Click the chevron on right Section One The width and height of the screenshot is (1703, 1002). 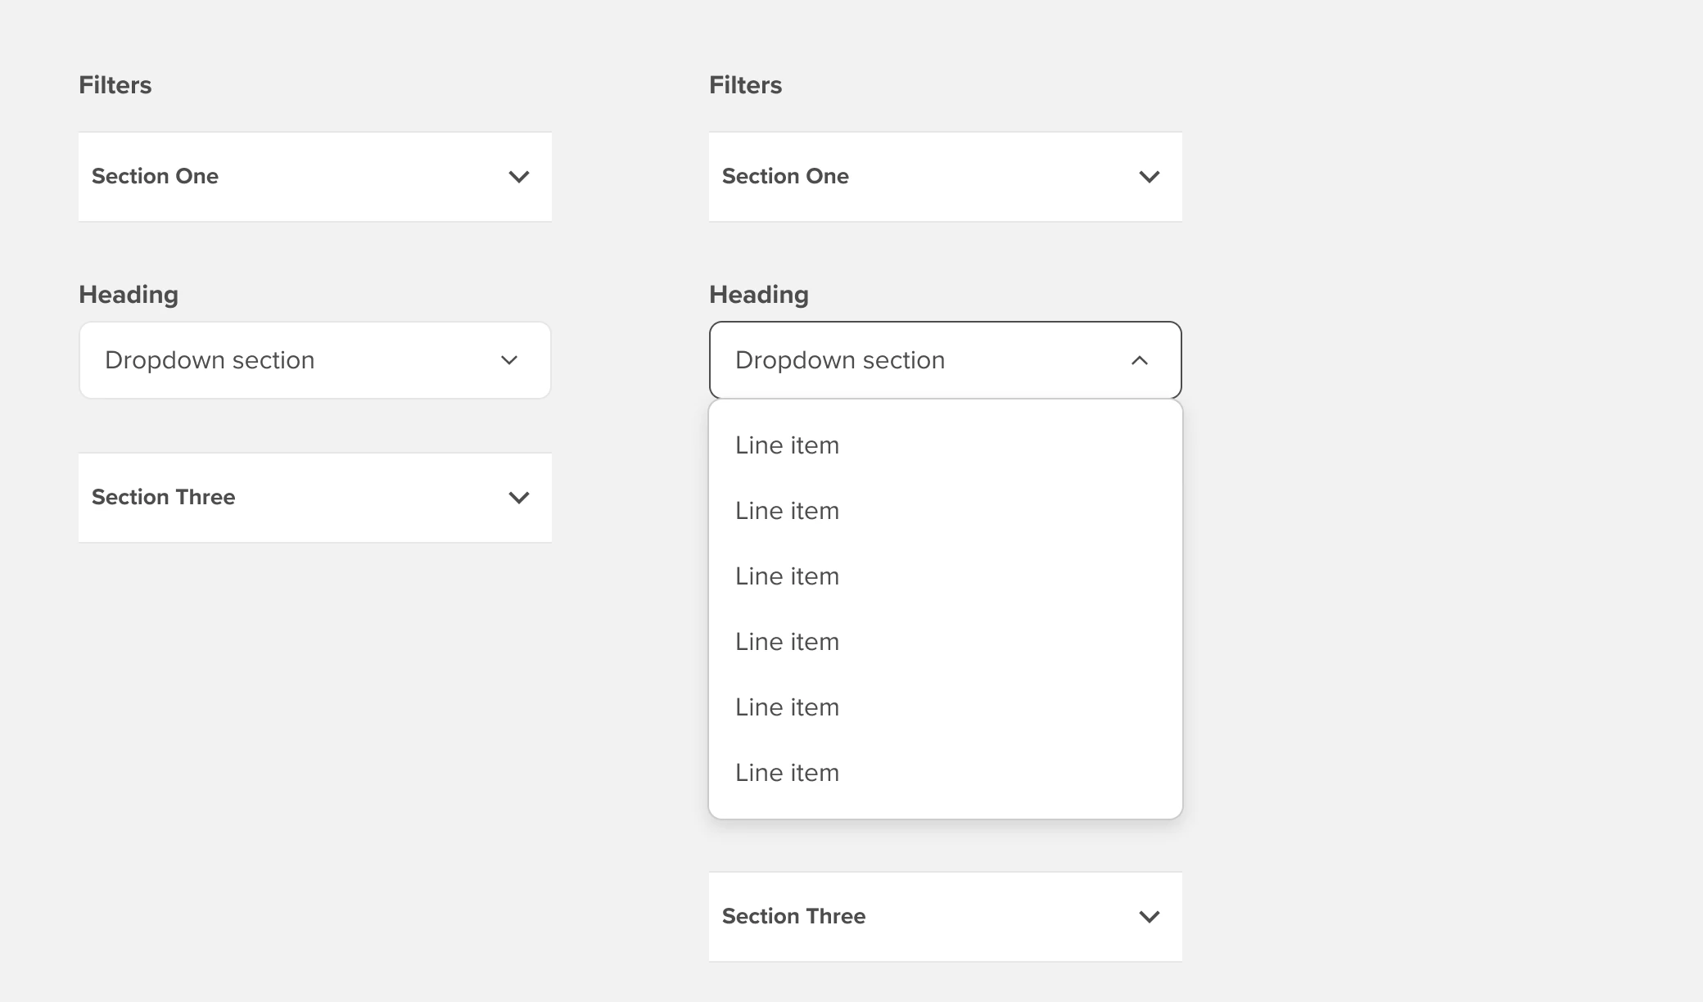tap(1149, 177)
